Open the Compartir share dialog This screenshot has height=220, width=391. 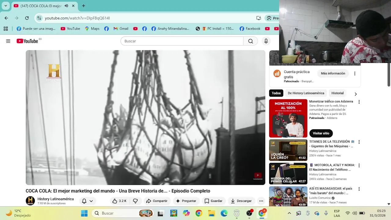click(157, 201)
